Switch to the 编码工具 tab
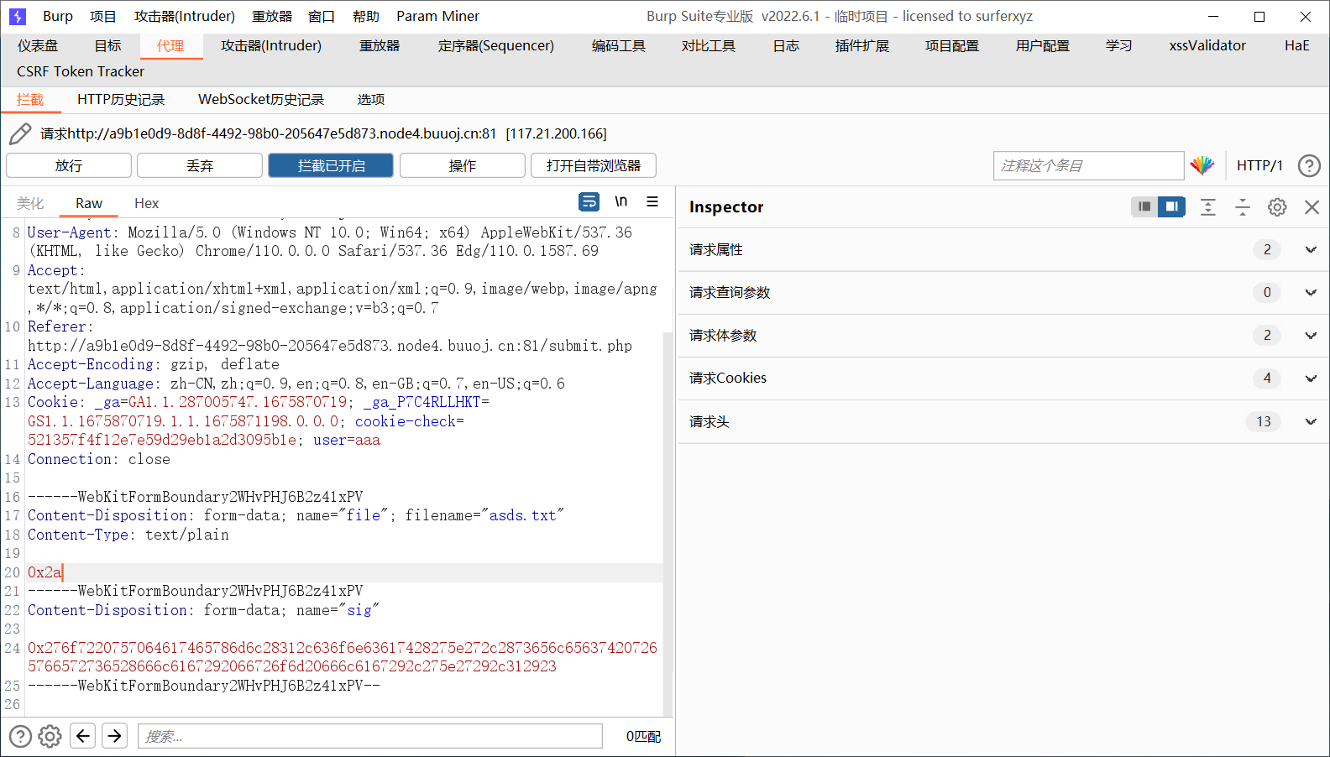Screen dimensions: 1330x757 tap(619, 45)
